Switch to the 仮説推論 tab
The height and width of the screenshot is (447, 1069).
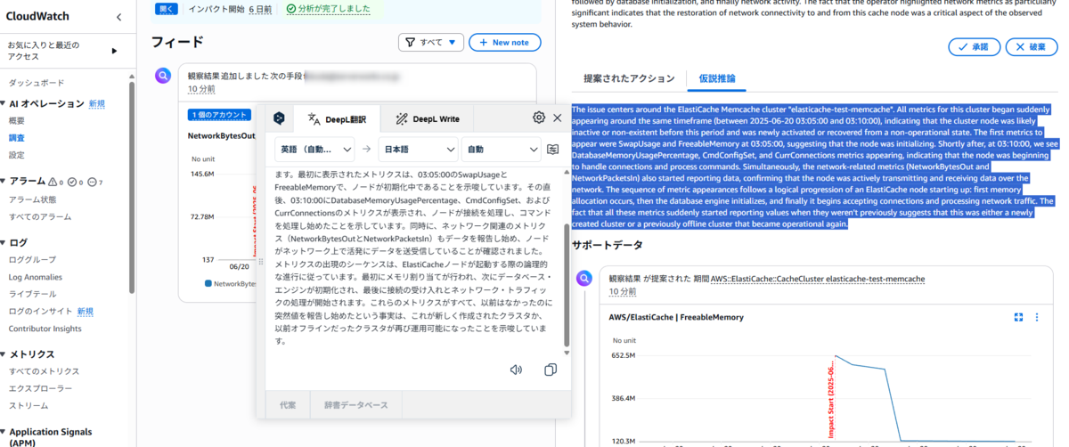click(717, 78)
